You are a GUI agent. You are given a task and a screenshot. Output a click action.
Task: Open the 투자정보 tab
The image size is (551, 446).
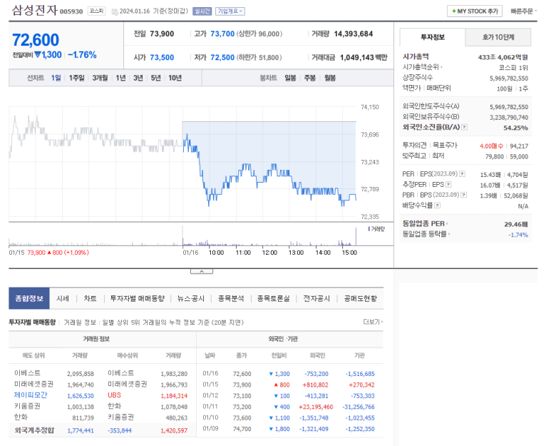coord(433,37)
